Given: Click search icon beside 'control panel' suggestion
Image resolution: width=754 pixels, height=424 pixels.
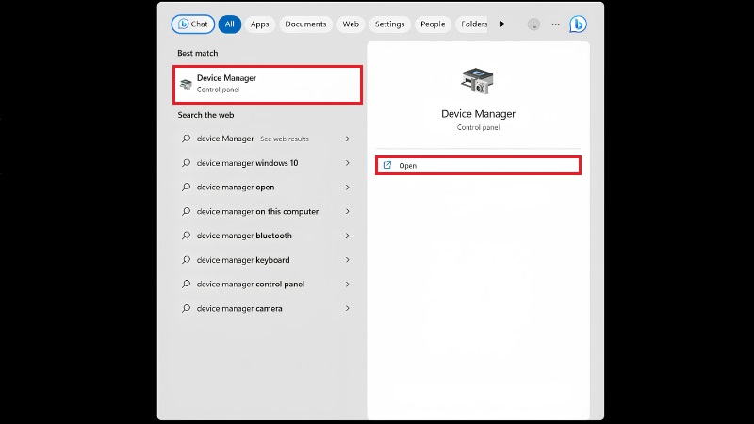Looking at the screenshot, I should 186,285.
